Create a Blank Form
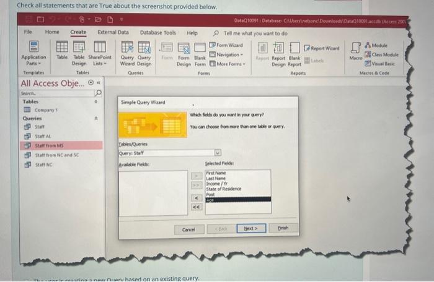 (x=200, y=54)
